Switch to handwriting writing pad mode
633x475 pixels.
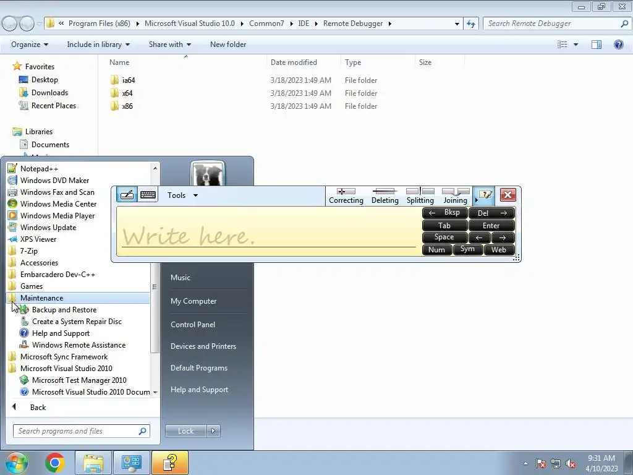(x=127, y=195)
